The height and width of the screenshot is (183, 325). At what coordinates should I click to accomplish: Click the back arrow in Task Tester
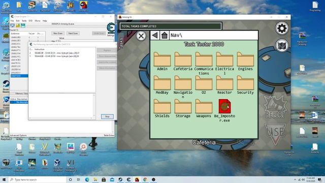[x=155, y=35]
